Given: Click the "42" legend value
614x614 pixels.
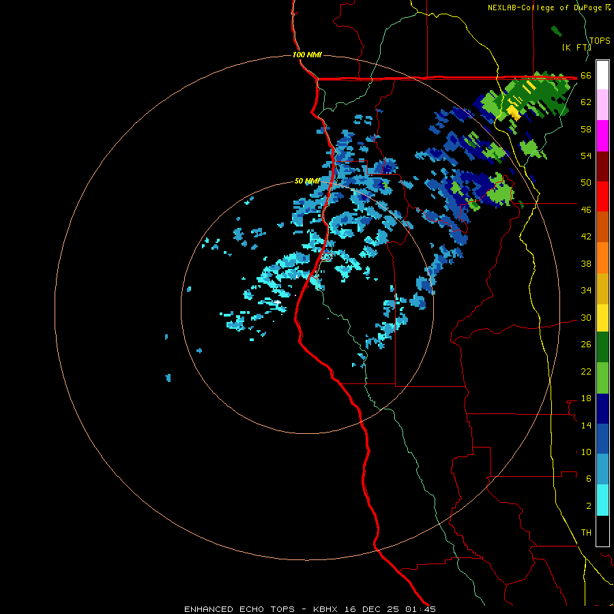Looking at the screenshot, I should click(x=586, y=236).
